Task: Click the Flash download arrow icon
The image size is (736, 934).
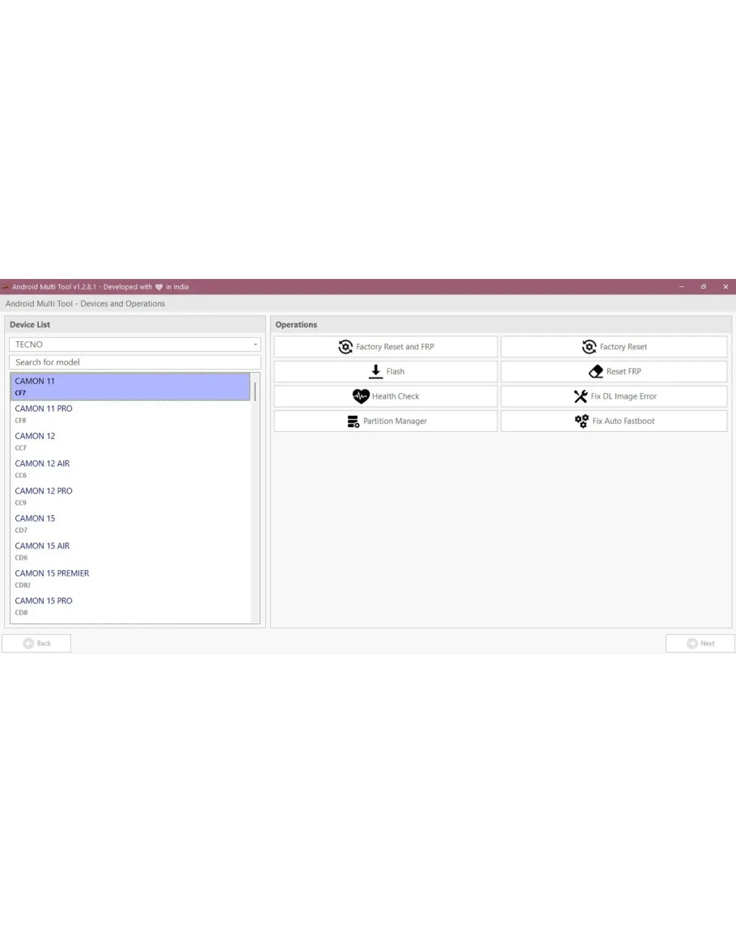Action: 375,371
